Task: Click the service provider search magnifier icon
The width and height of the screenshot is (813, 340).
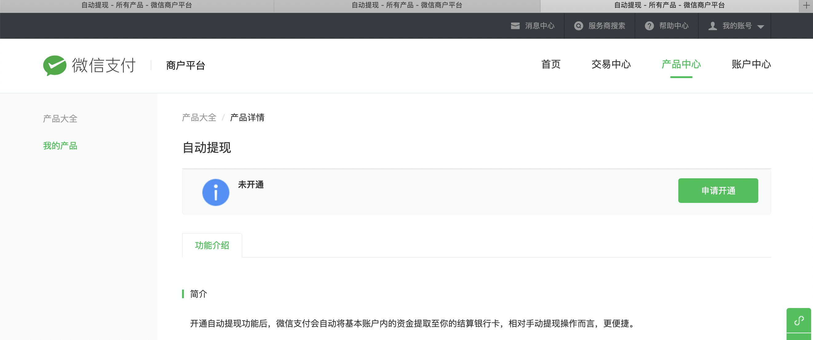Action: tap(578, 26)
